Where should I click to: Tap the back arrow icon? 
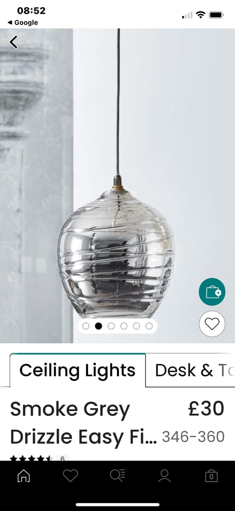click(13, 42)
